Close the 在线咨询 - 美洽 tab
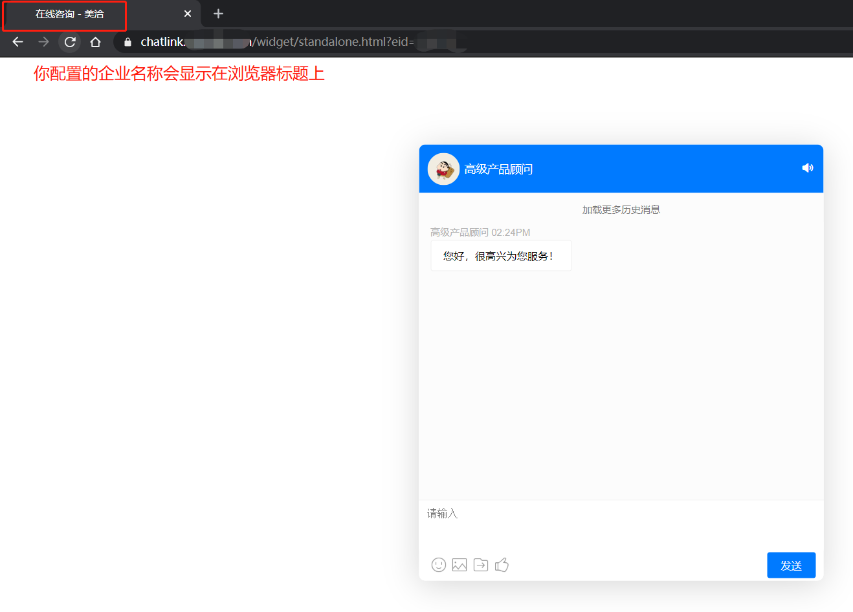Viewport: 853px width, 612px height. [x=188, y=14]
